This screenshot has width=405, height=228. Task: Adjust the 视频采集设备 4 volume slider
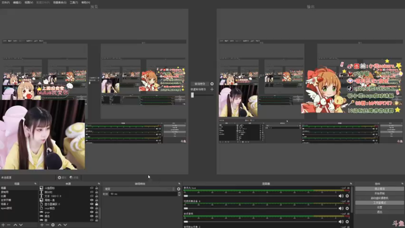[260, 208]
